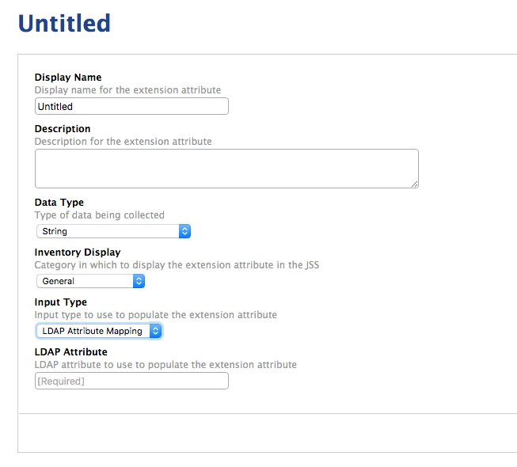Image resolution: width=517 pixels, height=467 pixels.
Task: Open the Data Type String dropdown
Action: click(113, 231)
